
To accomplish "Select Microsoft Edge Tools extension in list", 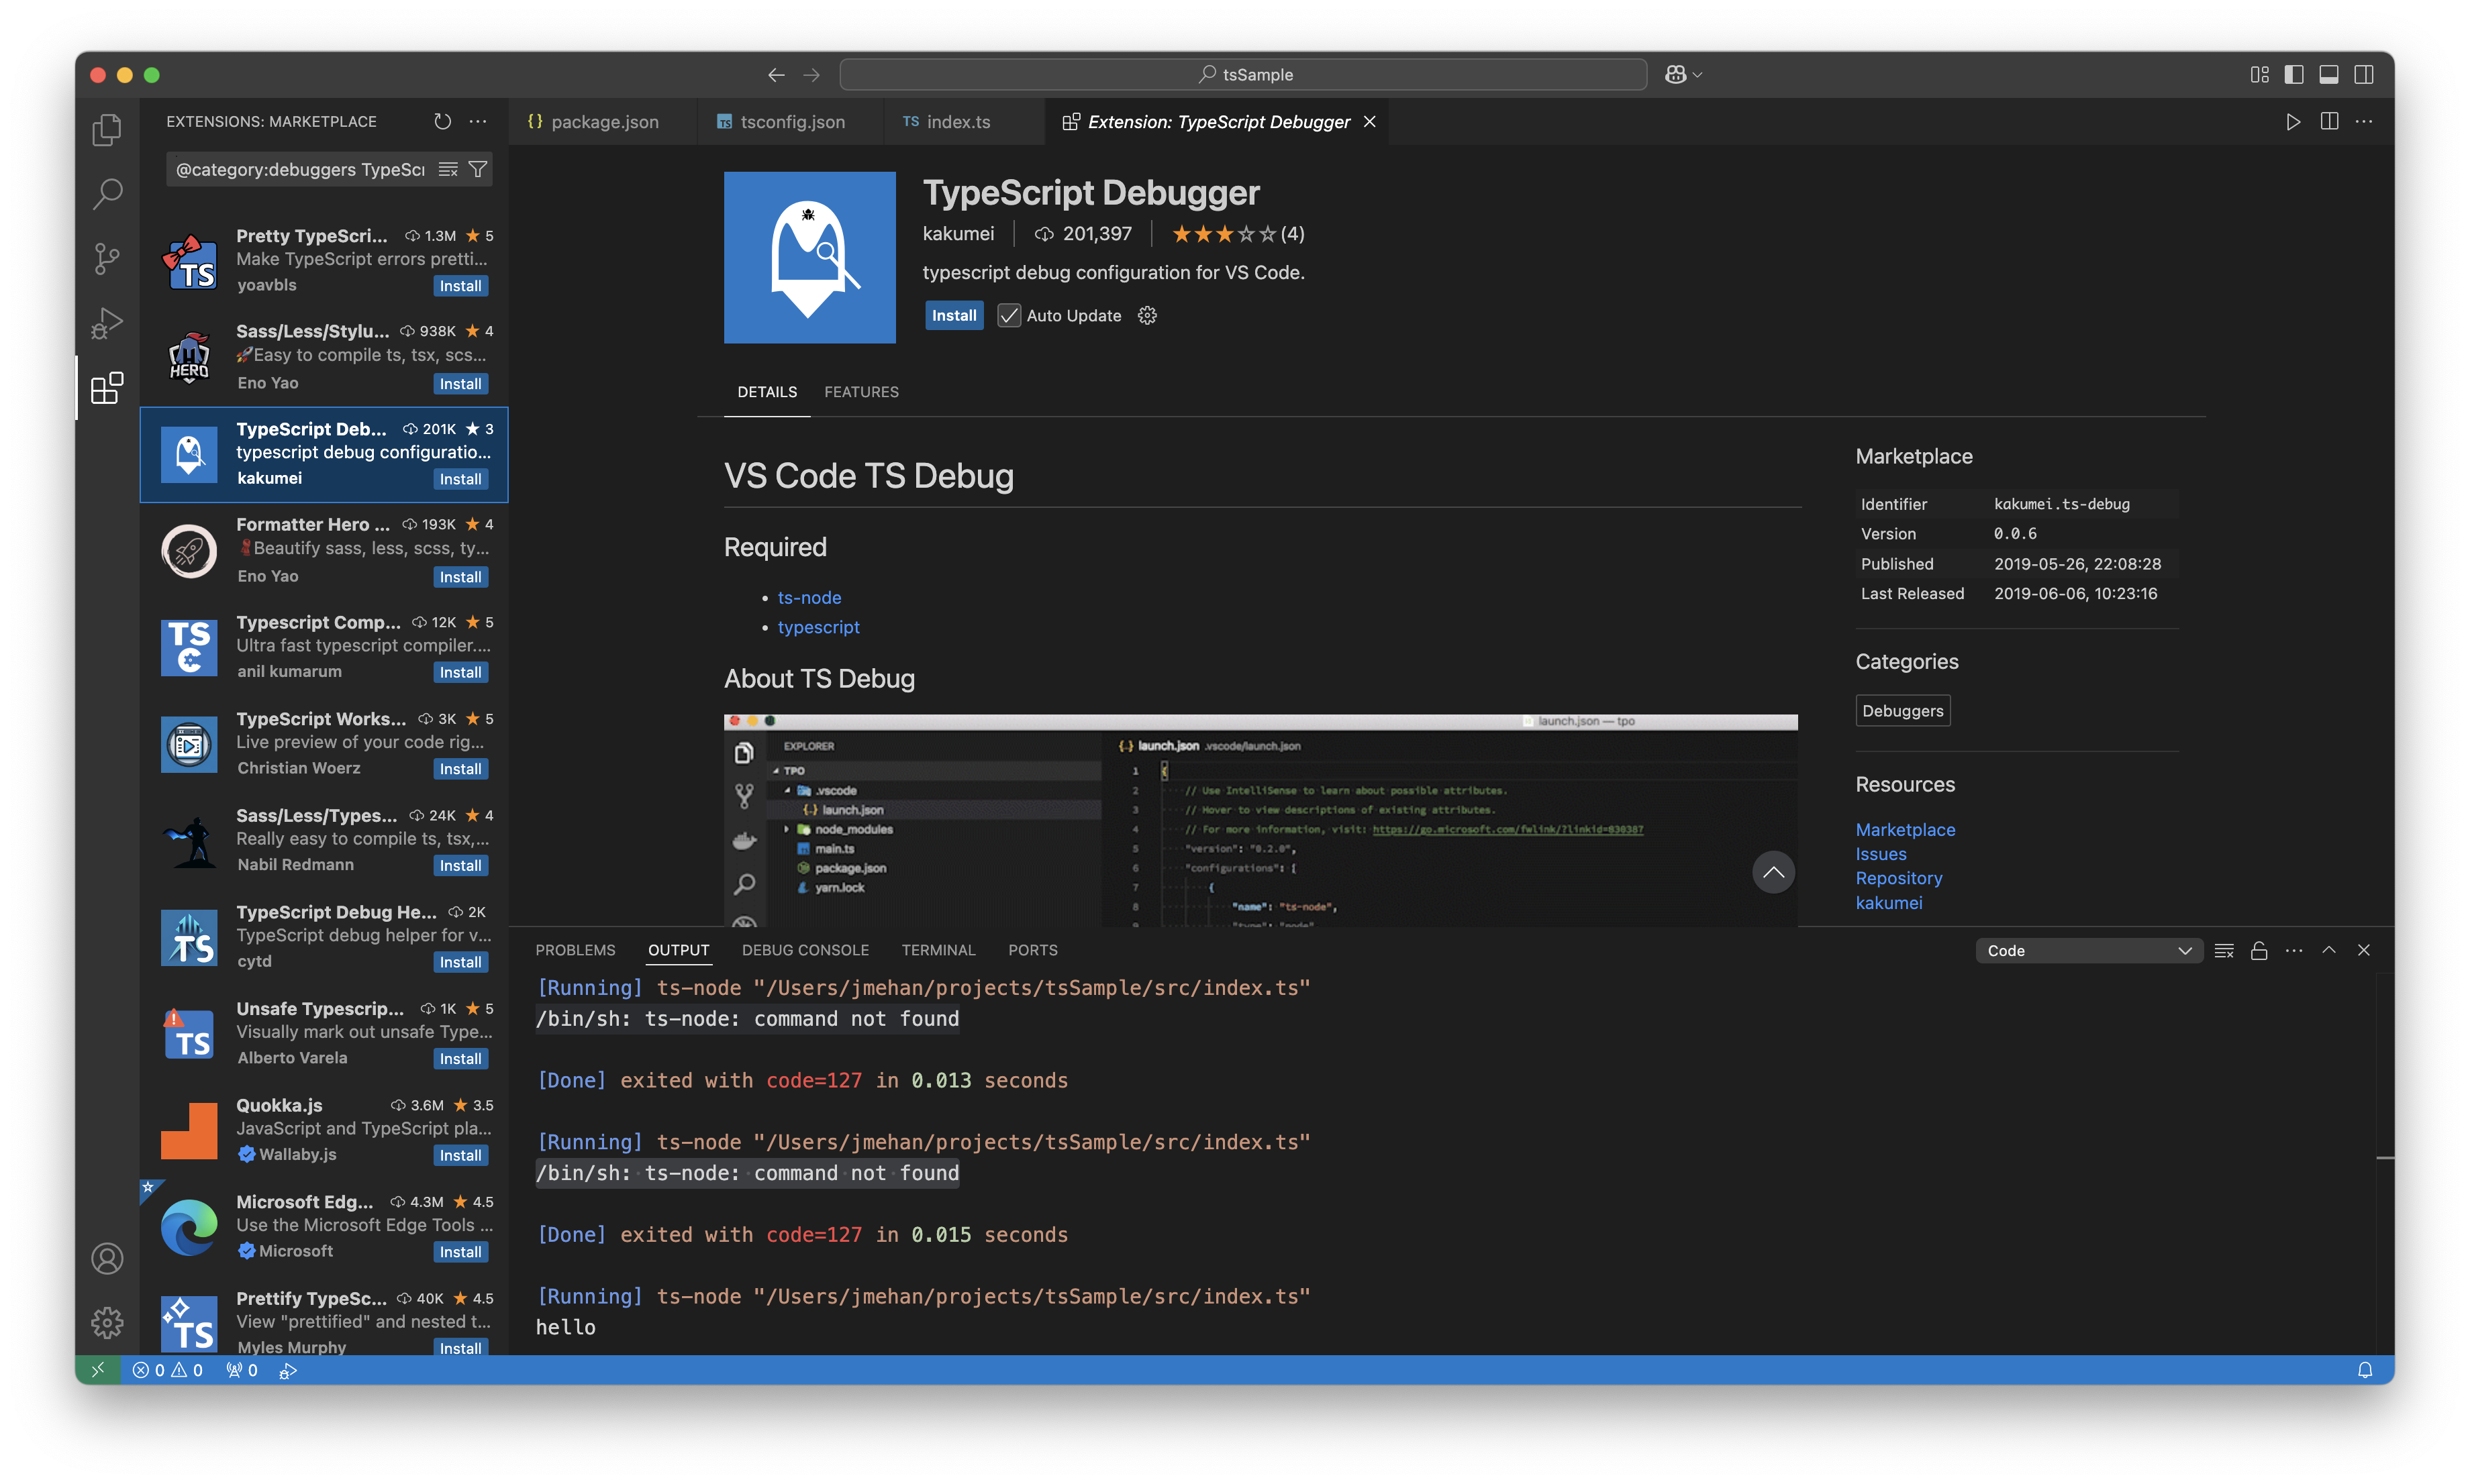I will (x=324, y=1227).
